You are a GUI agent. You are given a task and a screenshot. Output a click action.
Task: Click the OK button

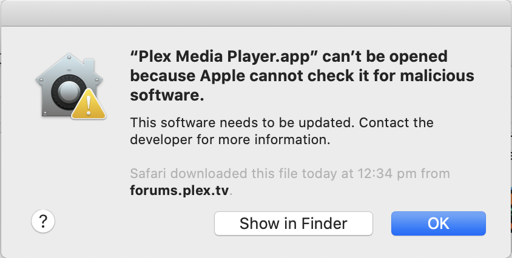click(x=438, y=223)
